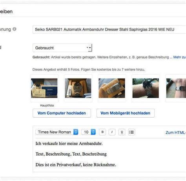The height and width of the screenshot is (181, 186).
Task: Click the 'Hauptfoto' caption under the first photo
Action: (x=47, y=106)
